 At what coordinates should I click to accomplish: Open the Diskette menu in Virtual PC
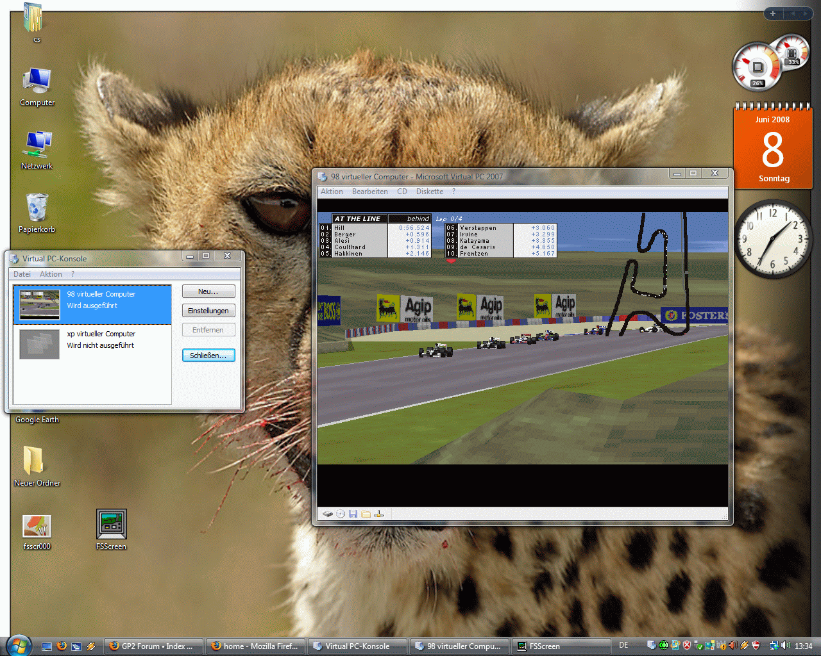tap(429, 192)
